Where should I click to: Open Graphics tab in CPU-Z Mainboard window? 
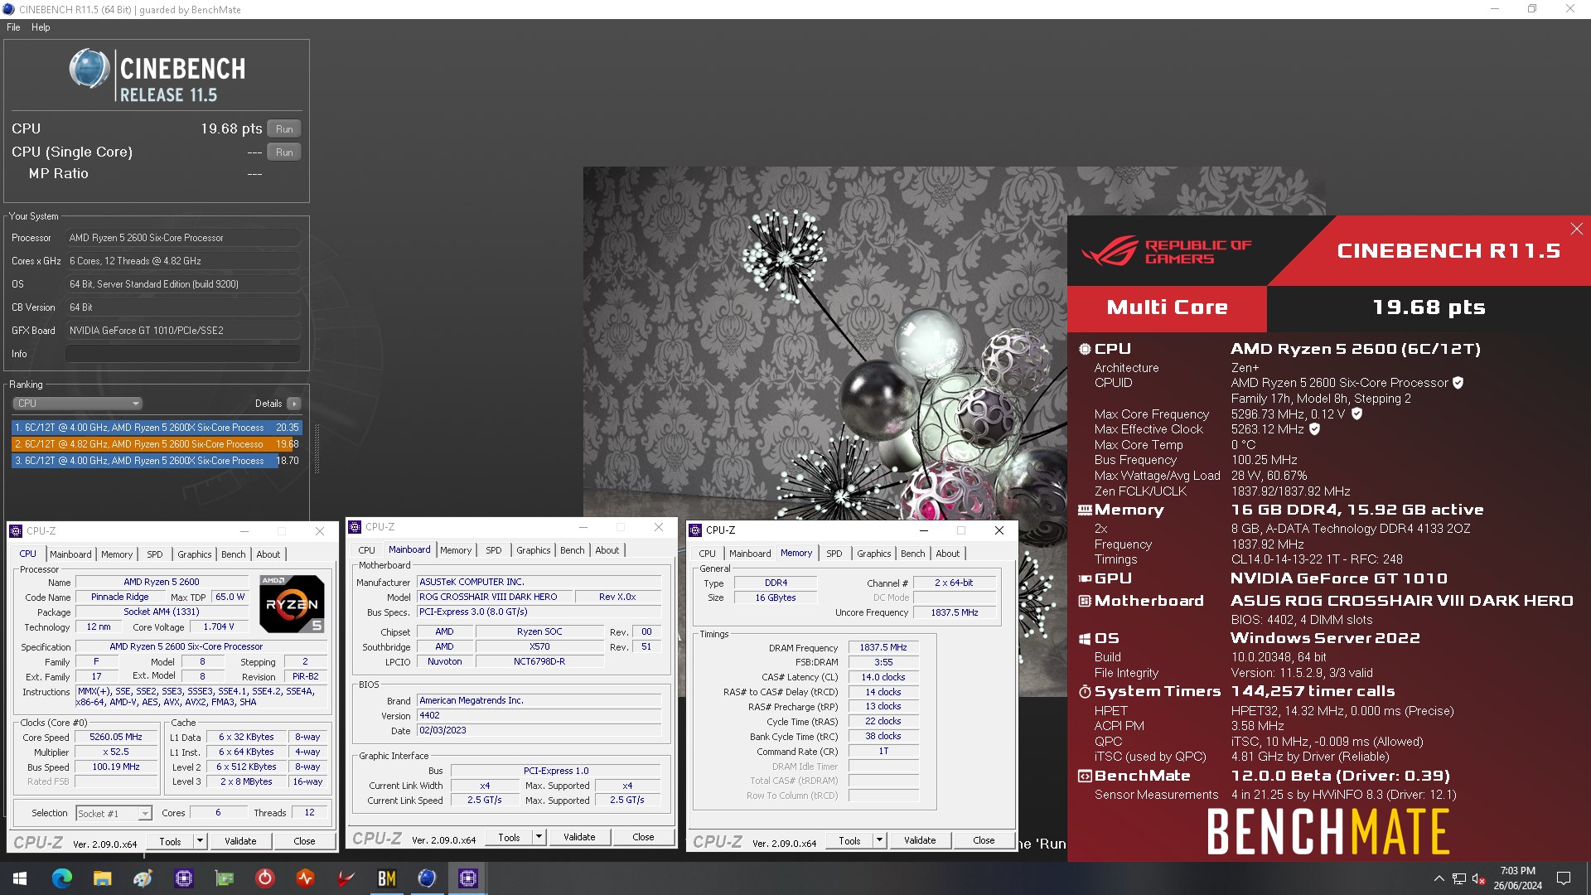(x=533, y=550)
